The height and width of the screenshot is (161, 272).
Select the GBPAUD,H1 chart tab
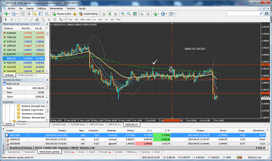(x=114, y=125)
